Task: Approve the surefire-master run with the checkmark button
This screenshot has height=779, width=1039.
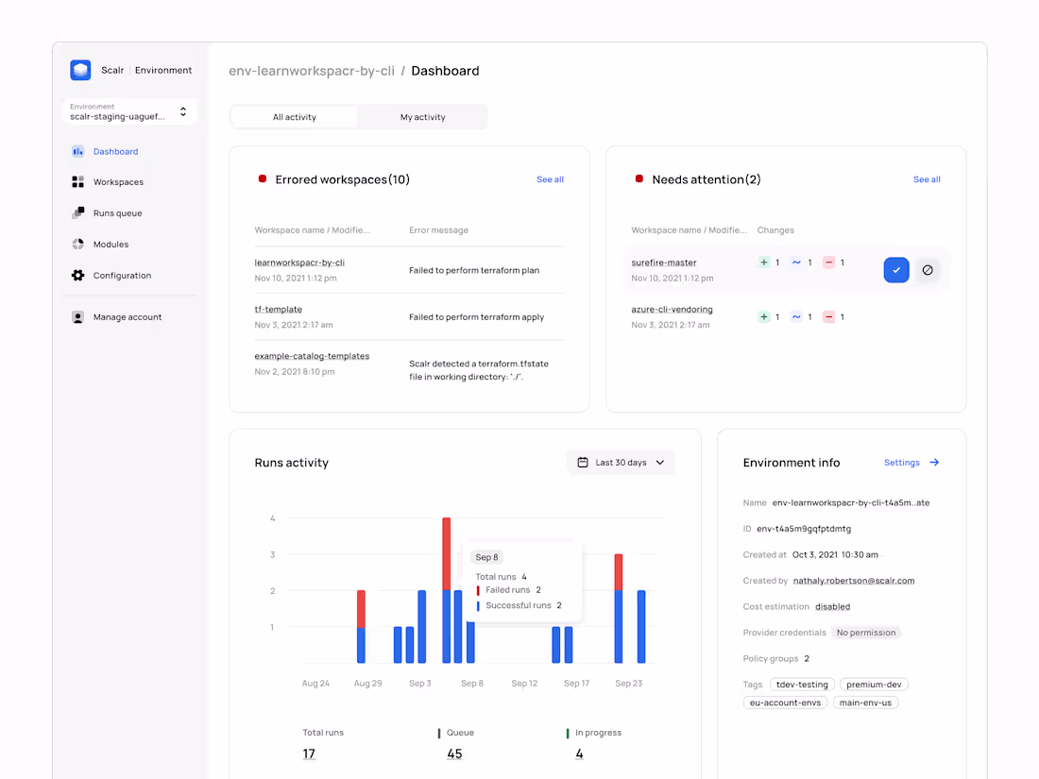Action: click(x=895, y=270)
